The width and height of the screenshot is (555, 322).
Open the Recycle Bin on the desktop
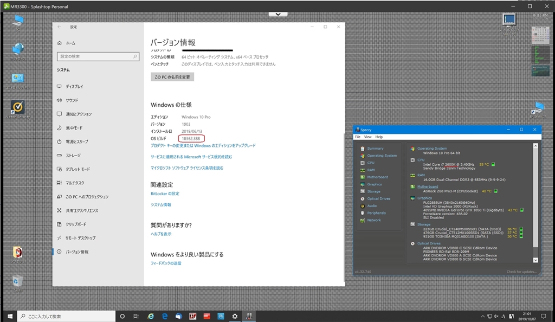point(17,283)
